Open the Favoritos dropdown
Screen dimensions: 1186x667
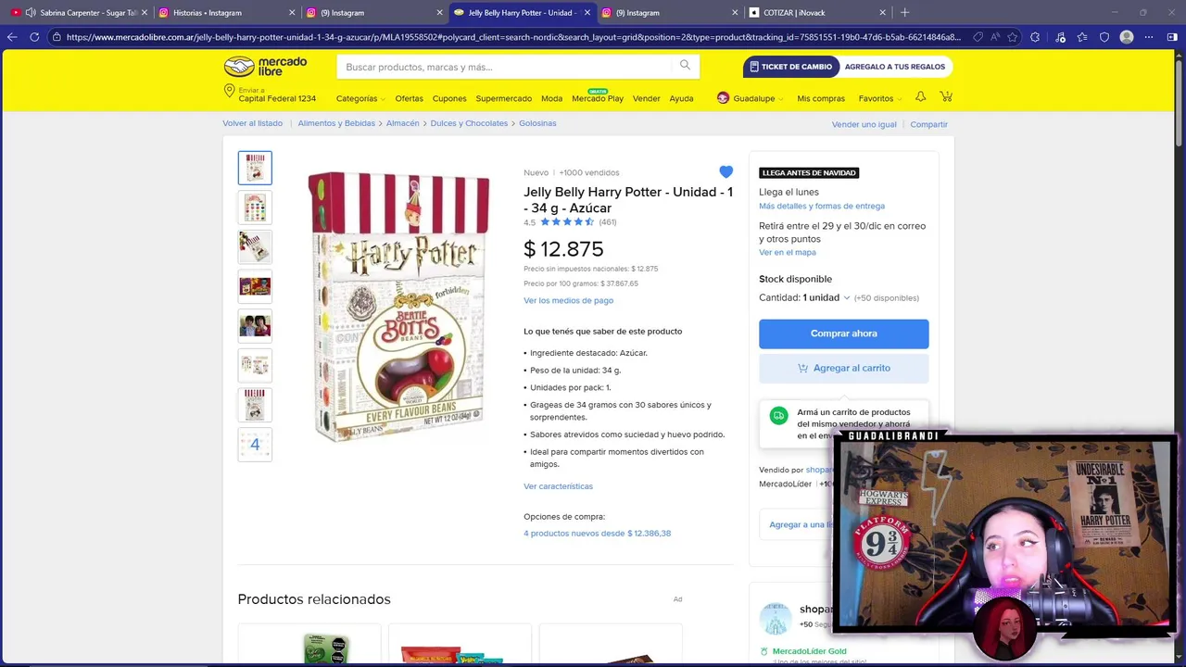[879, 98]
